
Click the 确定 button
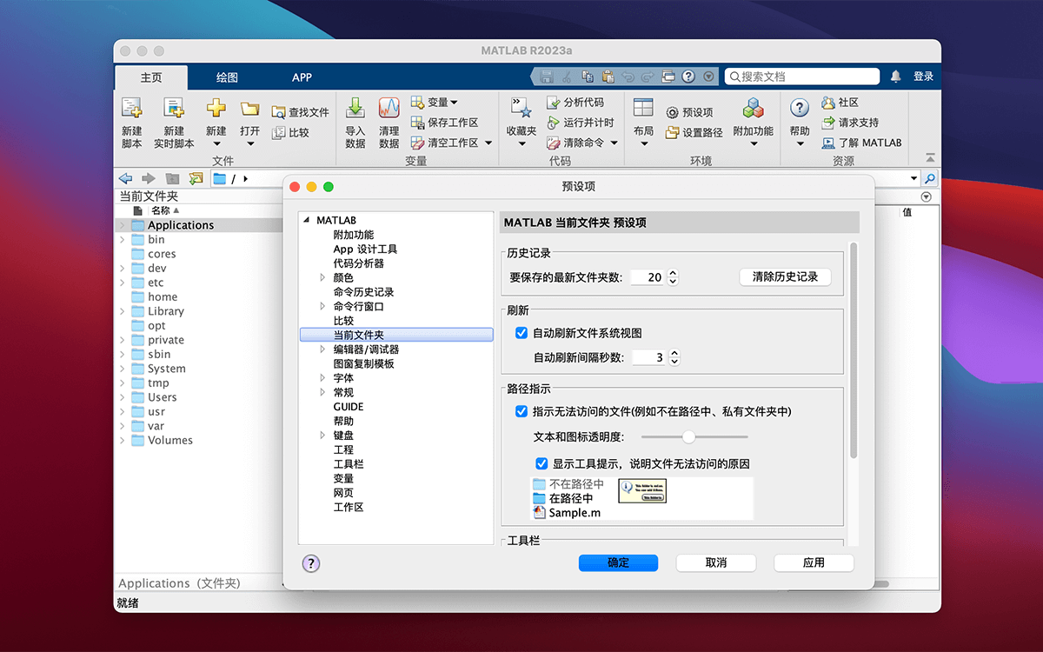(618, 562)
